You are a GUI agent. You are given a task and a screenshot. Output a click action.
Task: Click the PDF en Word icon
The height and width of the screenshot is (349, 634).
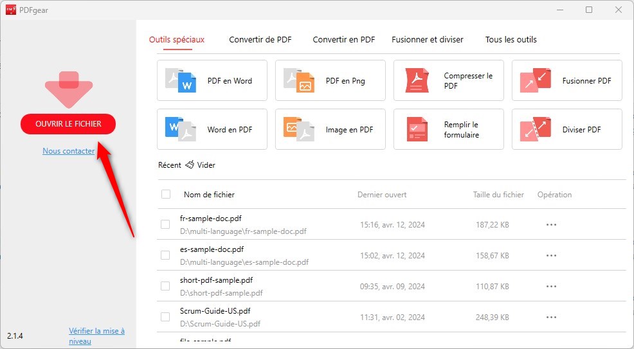pyautogui.click(x=181, y=80)
